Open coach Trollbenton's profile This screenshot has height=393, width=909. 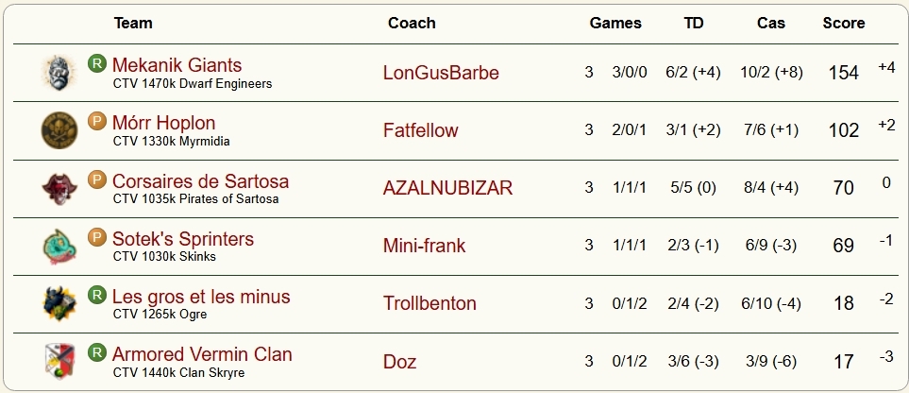tap(429, 303)
